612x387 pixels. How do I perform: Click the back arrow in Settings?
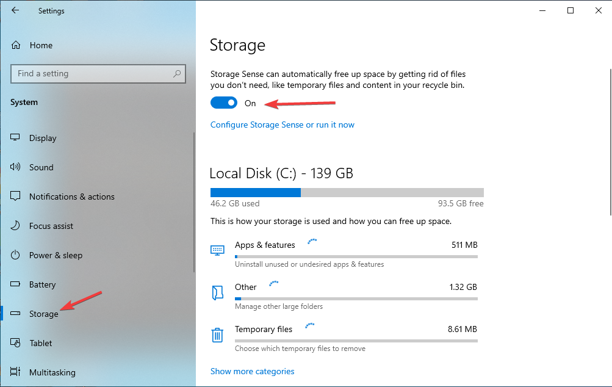[15, 10]
